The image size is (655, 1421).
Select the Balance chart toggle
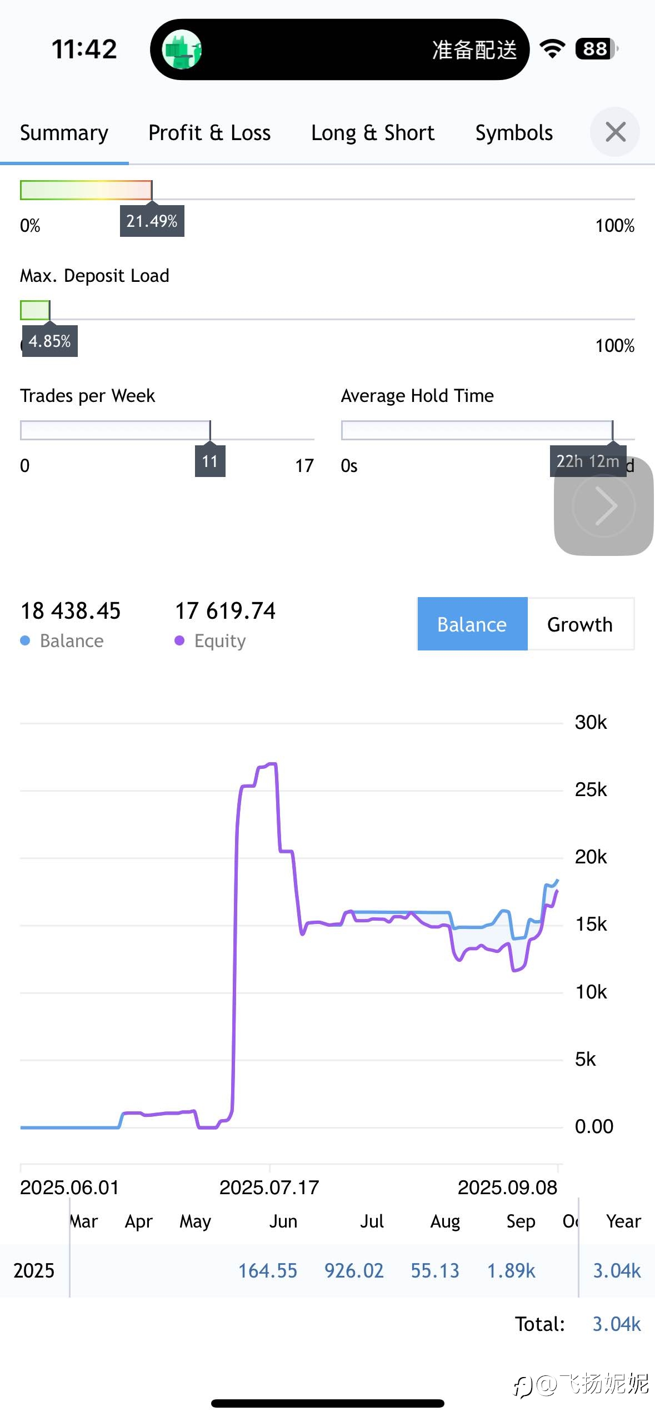click(x=472, y=624)
